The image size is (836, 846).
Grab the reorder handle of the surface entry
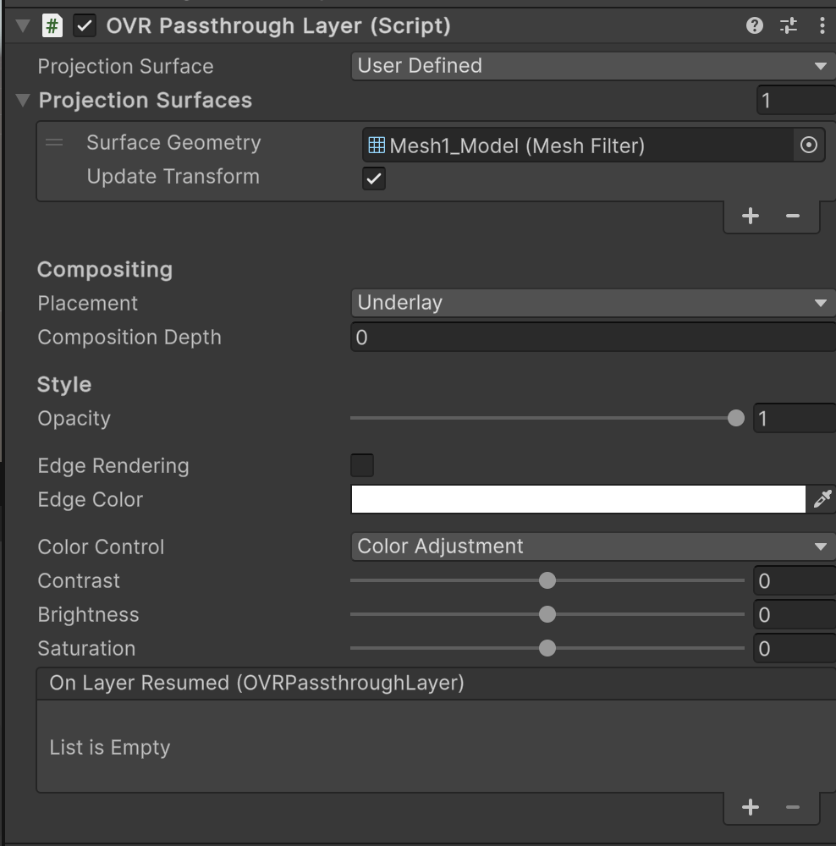pos(53,142)
